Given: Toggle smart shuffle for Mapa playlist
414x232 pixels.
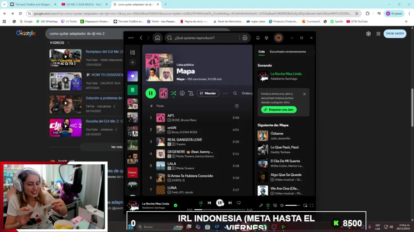Looking at the screenshot, I should click(x=174, y=93).
